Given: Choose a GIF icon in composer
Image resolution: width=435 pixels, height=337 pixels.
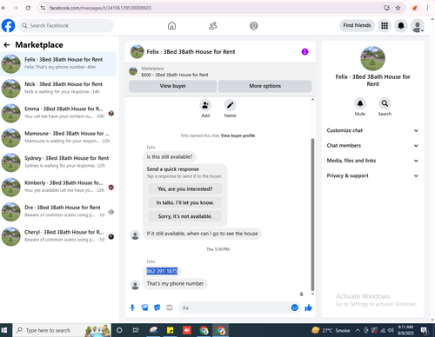Looking at the screenshot, I should tap(170, 307).
